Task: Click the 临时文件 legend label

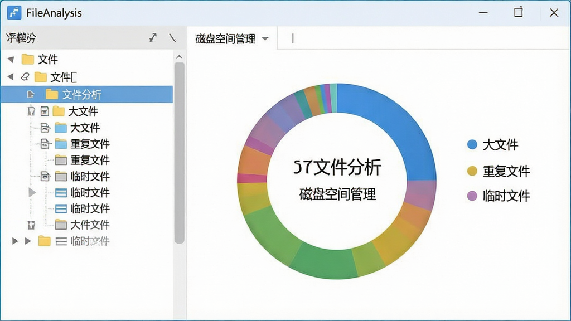Action: (x=506, y=196)
